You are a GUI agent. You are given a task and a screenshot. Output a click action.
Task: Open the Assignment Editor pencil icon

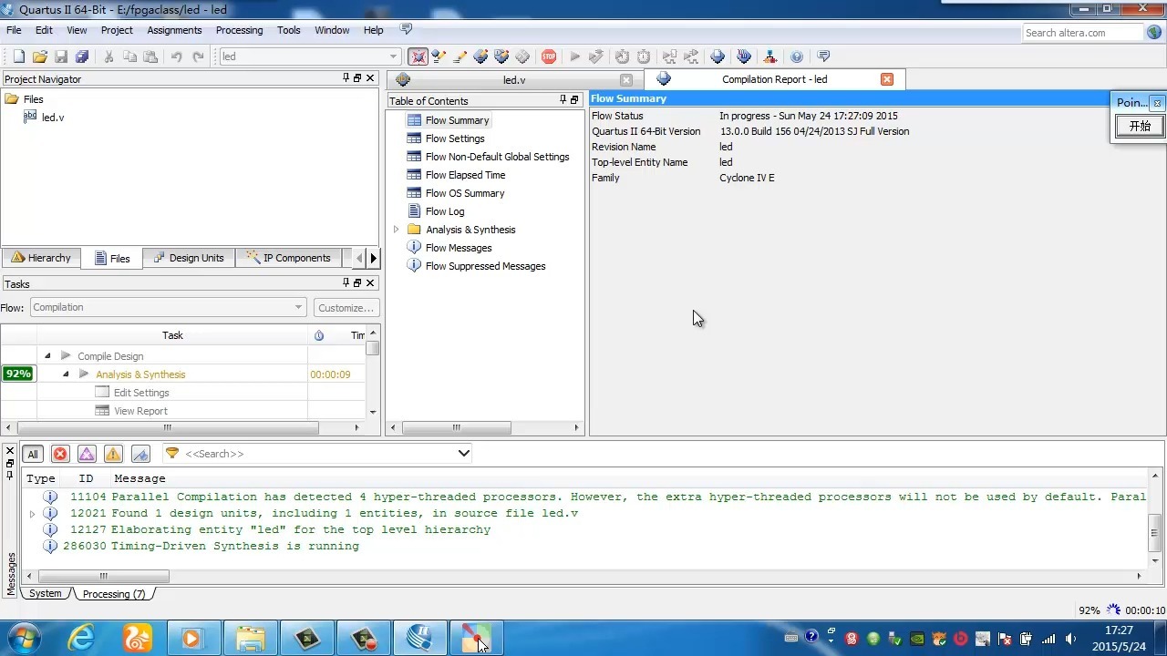click(460, 56)
